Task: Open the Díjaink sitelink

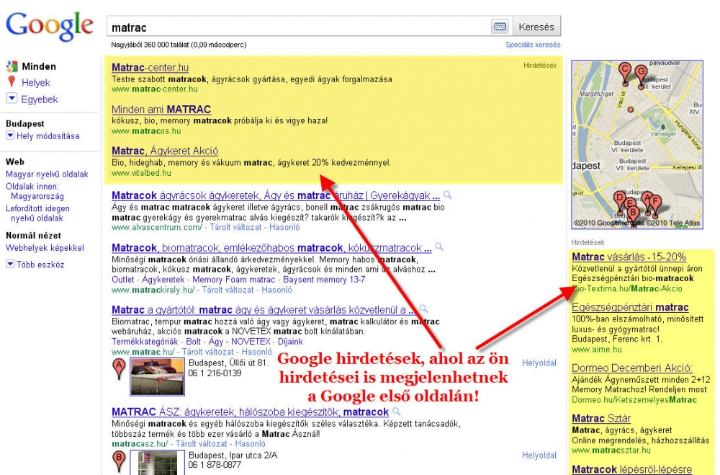Action: pos(290,342)
